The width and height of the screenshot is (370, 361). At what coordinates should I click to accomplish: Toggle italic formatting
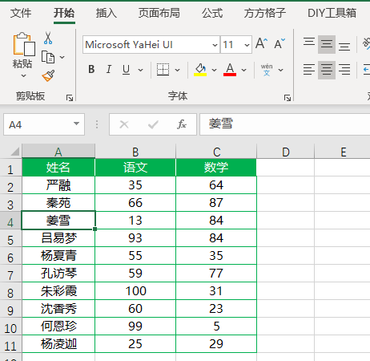pos(109,69)
